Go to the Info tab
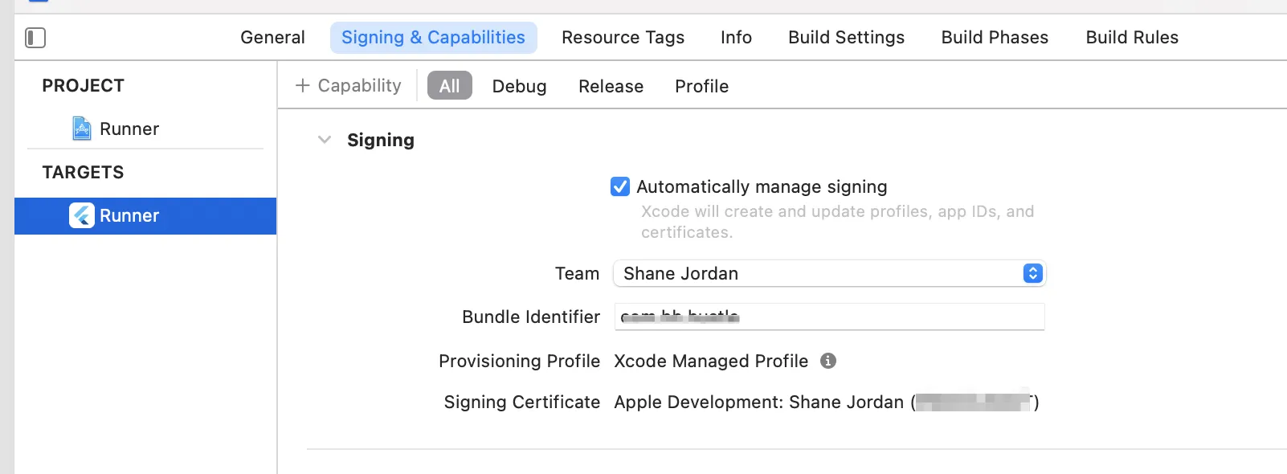1287x474 pixels. click(736, 38)
